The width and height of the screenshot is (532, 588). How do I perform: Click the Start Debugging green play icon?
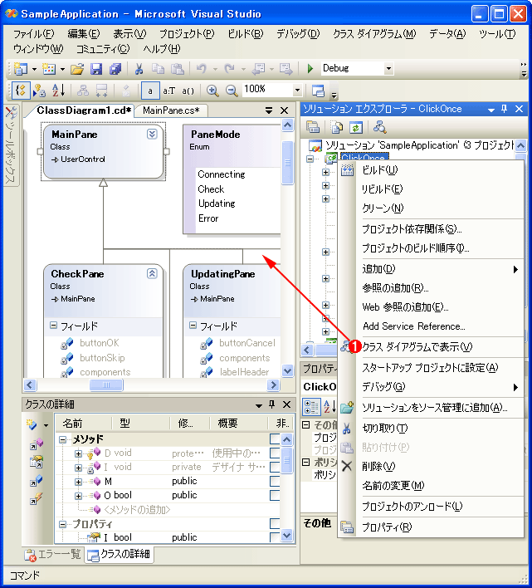coord(310,69)
